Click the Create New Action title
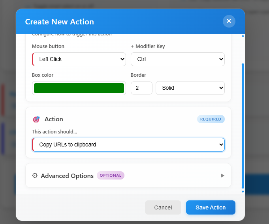Screen dimensions: 269x224 click(x=60, y=22)
